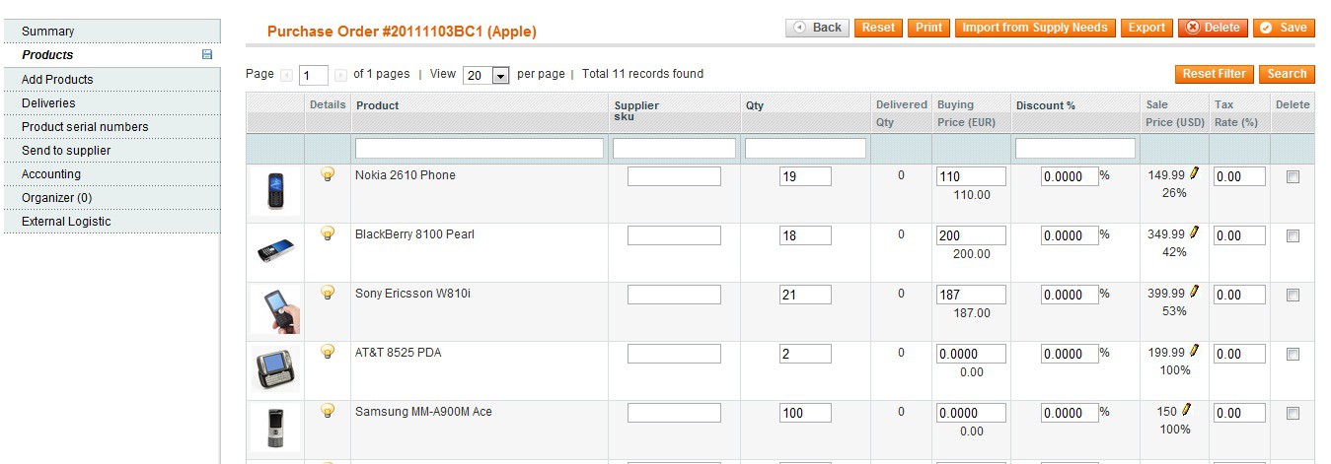Focus the Discount % filter field
1331x464 pixels.
1075,148
